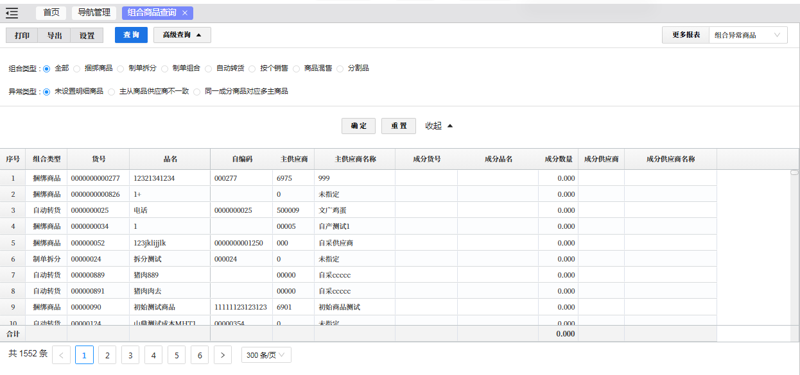Choose the 制单组合 radio option

pyautogui.click(x=165, y=68)
